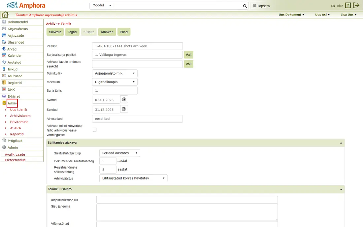Click the Arutelud speech bubble icon
This screenshot has width=363, height=227.
point(4,62)
